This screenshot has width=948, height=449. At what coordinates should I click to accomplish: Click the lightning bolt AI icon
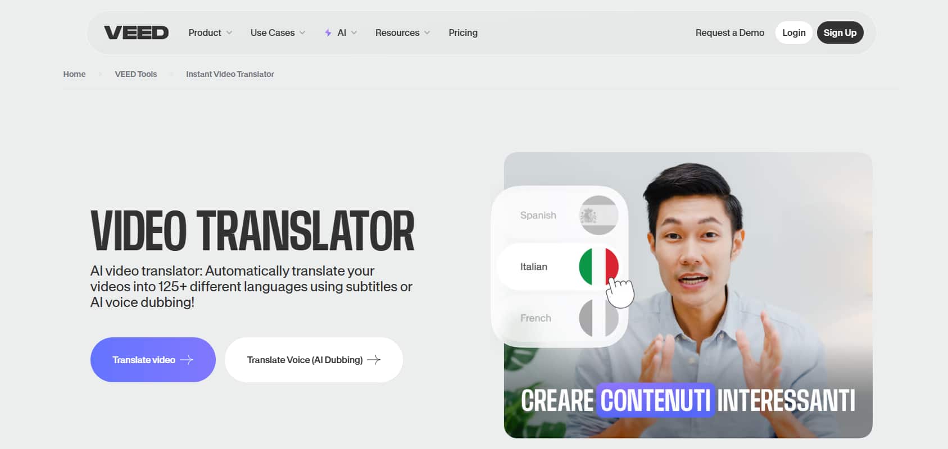(328, 33)
